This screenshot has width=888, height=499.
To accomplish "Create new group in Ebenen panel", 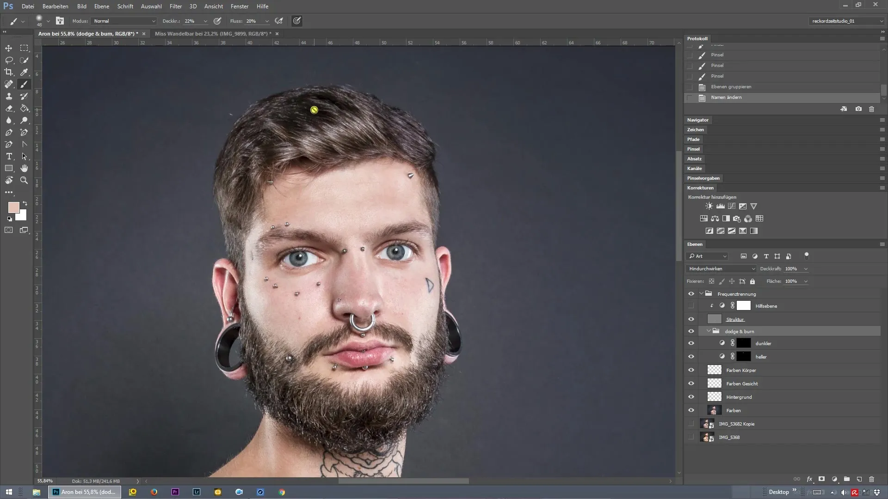I will 847,479.
